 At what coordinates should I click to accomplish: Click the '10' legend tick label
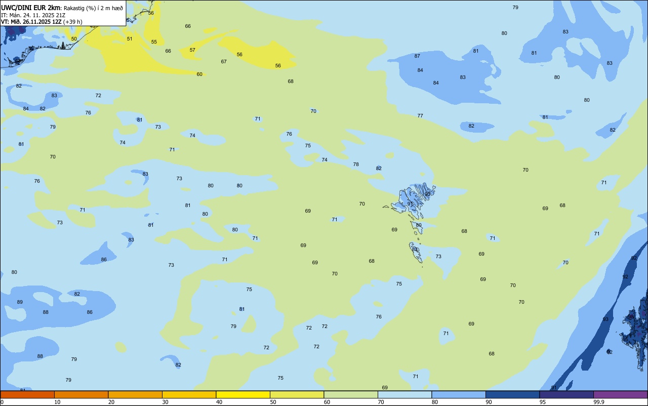click(57, 402)
